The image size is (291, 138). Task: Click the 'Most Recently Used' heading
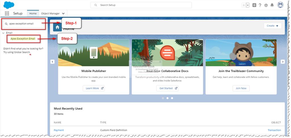[x=68, y=109]
